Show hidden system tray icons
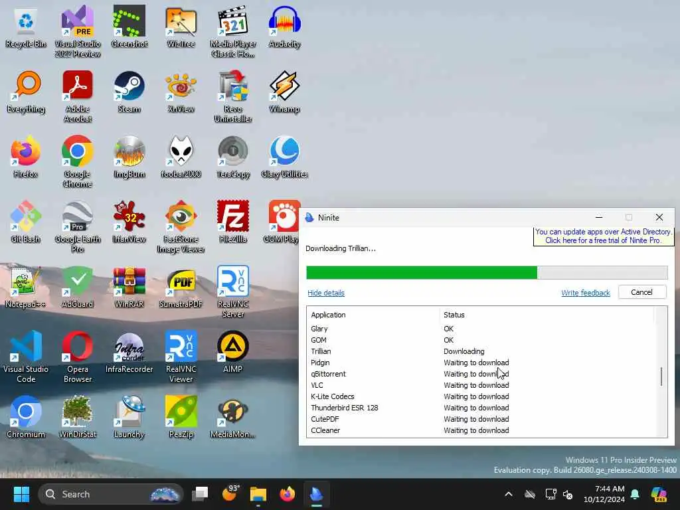The height and width of the screenshot is (510, 680). [x=509, y=494]
